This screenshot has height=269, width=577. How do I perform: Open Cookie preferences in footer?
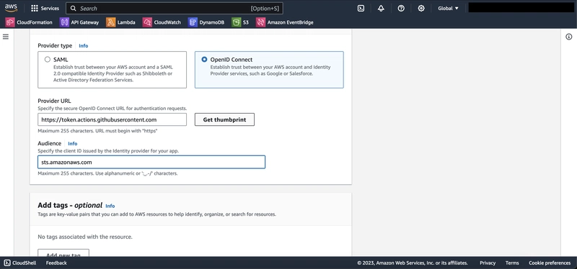pos(550,263)
